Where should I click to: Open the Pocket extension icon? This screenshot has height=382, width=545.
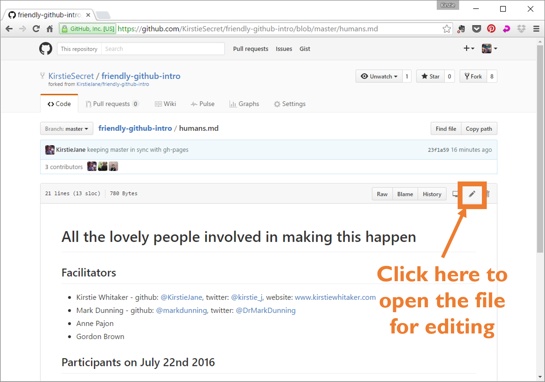(x=477, y=29)
